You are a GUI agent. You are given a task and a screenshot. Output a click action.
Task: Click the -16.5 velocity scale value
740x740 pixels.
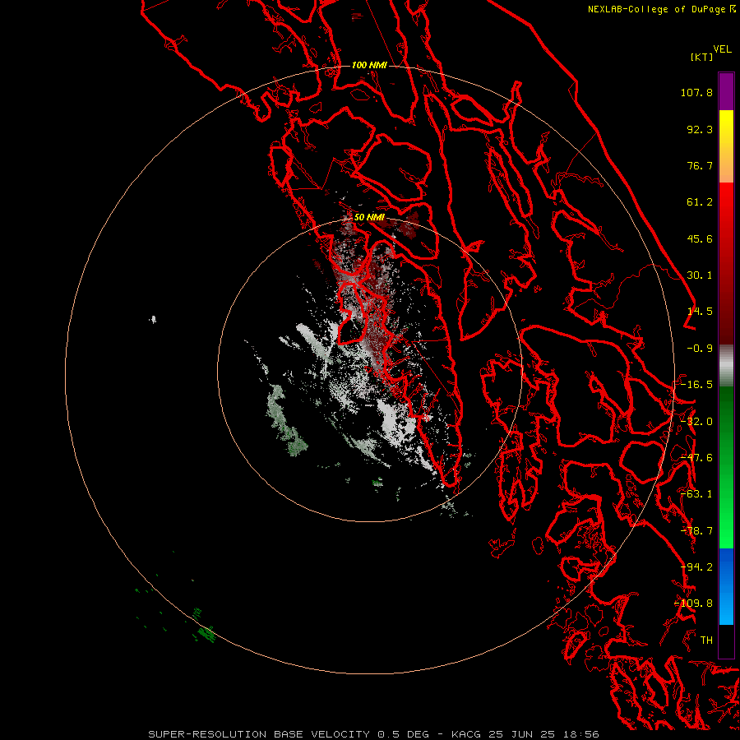coord(696,385)
